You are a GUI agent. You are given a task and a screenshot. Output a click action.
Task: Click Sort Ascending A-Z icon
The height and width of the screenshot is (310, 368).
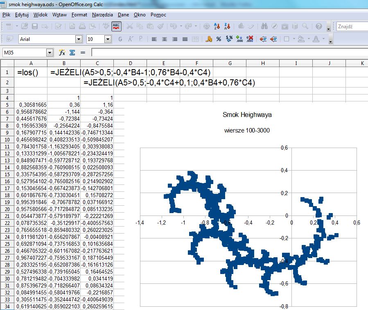(x=217, y=26)
